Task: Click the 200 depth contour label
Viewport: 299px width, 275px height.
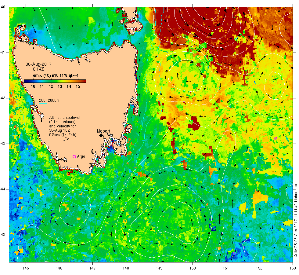Action: (x=42, y=101)
